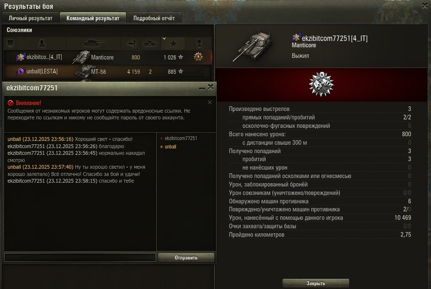
Task: Dismiss the Внимание! warning notice
Action: pyautogui.click(x=210, y=102)
